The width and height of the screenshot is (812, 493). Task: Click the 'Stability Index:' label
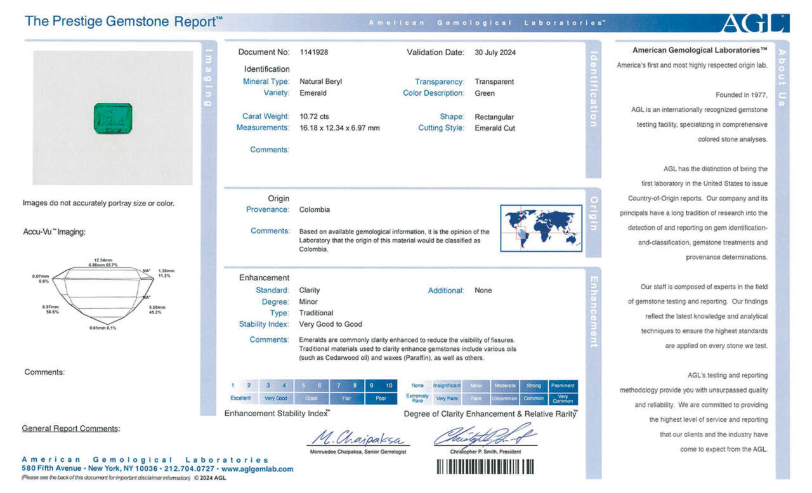pos(264,324)
